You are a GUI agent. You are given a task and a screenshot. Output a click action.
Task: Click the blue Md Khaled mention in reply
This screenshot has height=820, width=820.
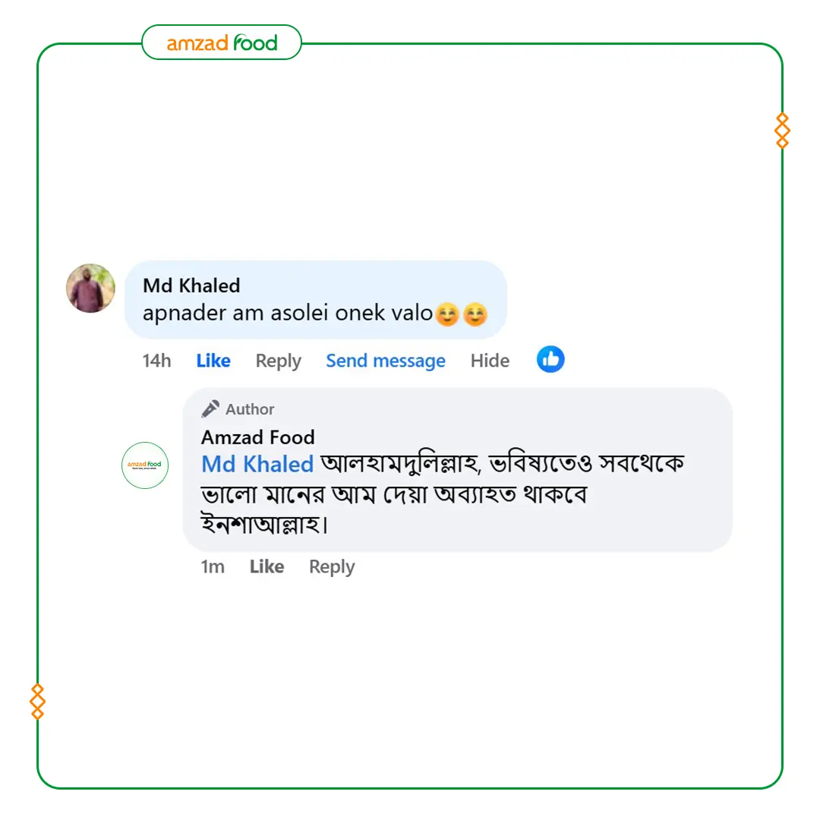[257, 464]
